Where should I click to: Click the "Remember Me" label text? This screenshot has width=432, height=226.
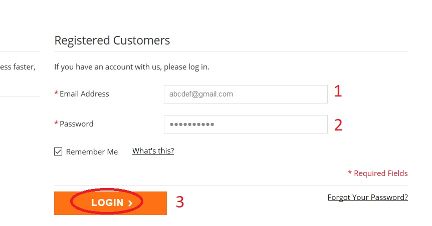[92, 151]
